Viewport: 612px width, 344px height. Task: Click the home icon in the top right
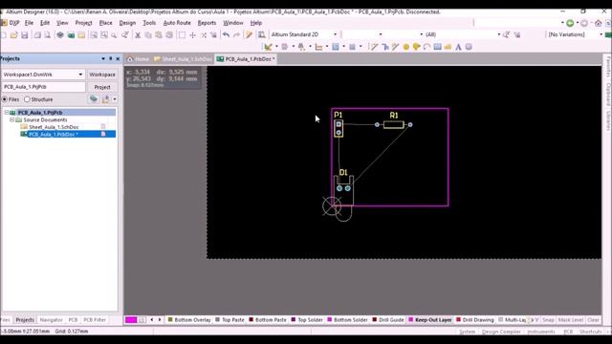tap(599, 23)
